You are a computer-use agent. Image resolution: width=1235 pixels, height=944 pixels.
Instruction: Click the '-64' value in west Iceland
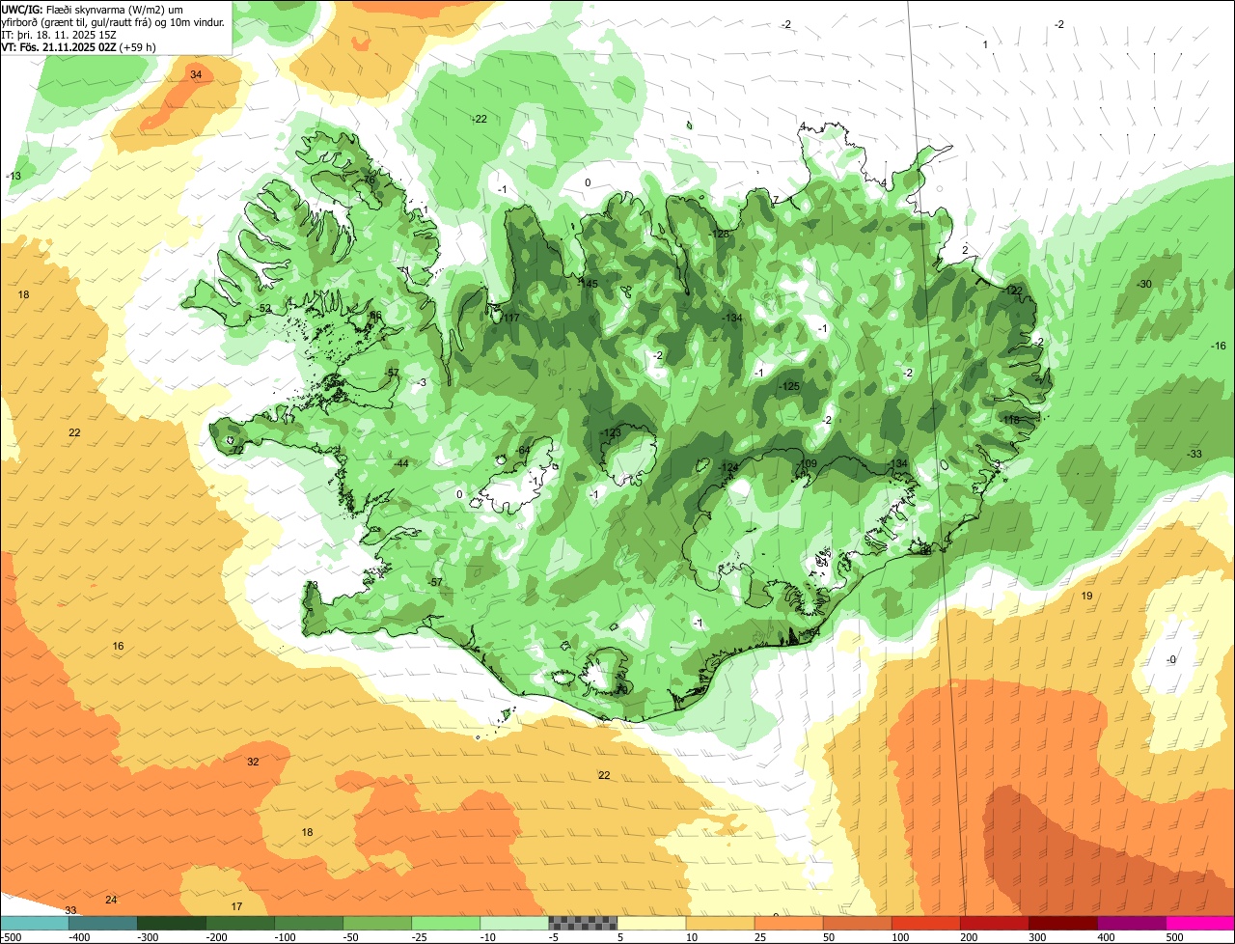(522, 451)
